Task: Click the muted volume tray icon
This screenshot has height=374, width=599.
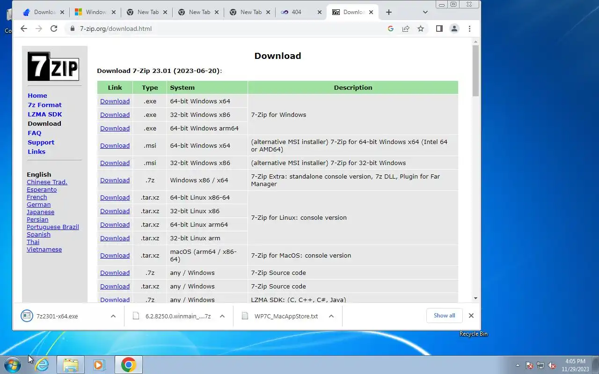Action: point(552,365)
